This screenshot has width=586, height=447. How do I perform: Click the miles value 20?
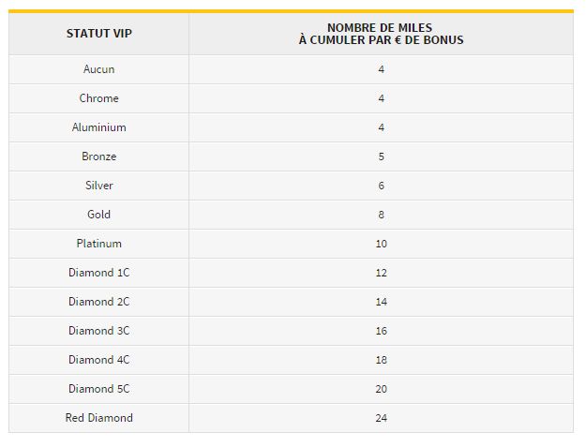382,389
